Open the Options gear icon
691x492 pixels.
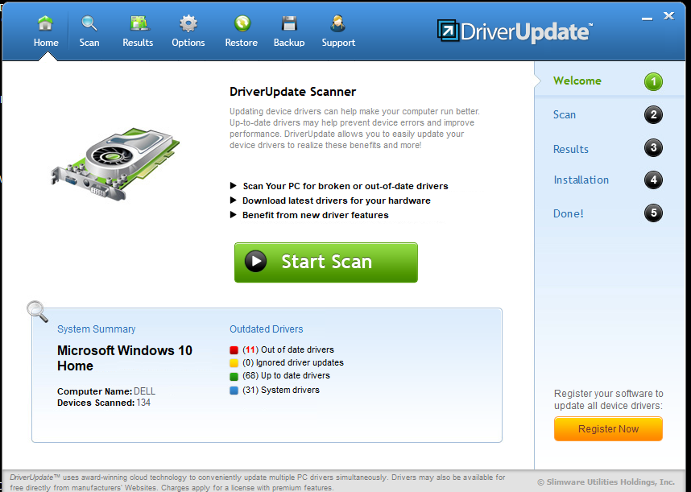188,23
